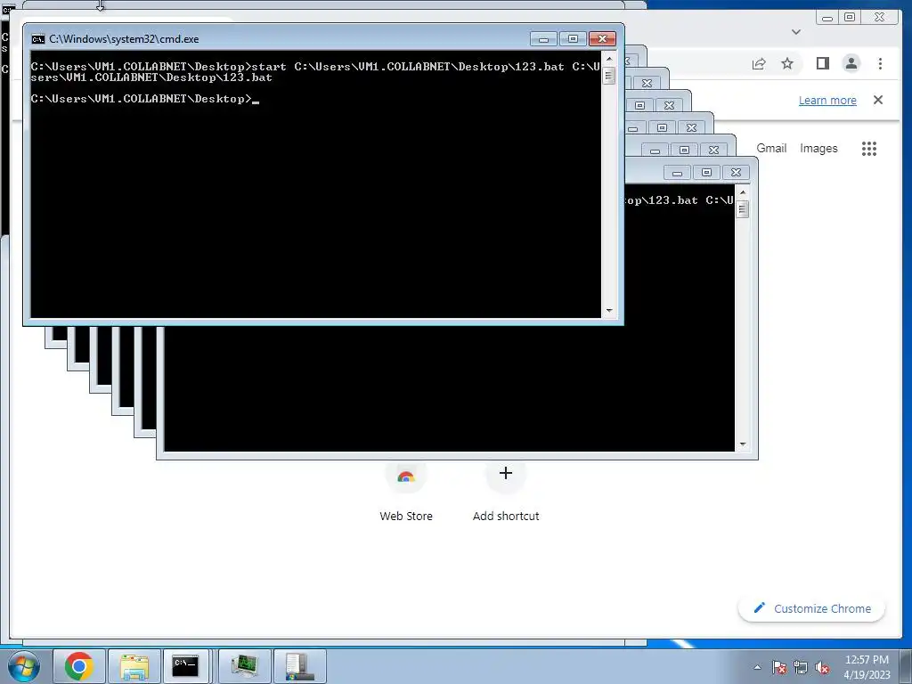The height and width of the screenshot is (684, 912).
Task: Click Customize Chrome button
Action: (812, 608)
